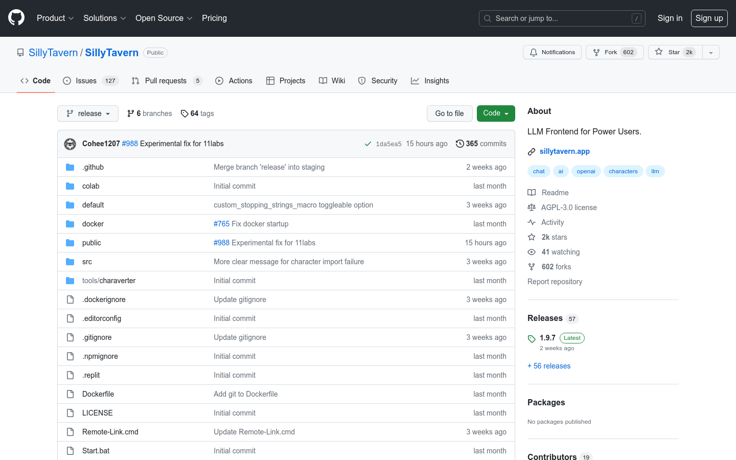
Task: Expand the Open Source menu
Action: 164,18
